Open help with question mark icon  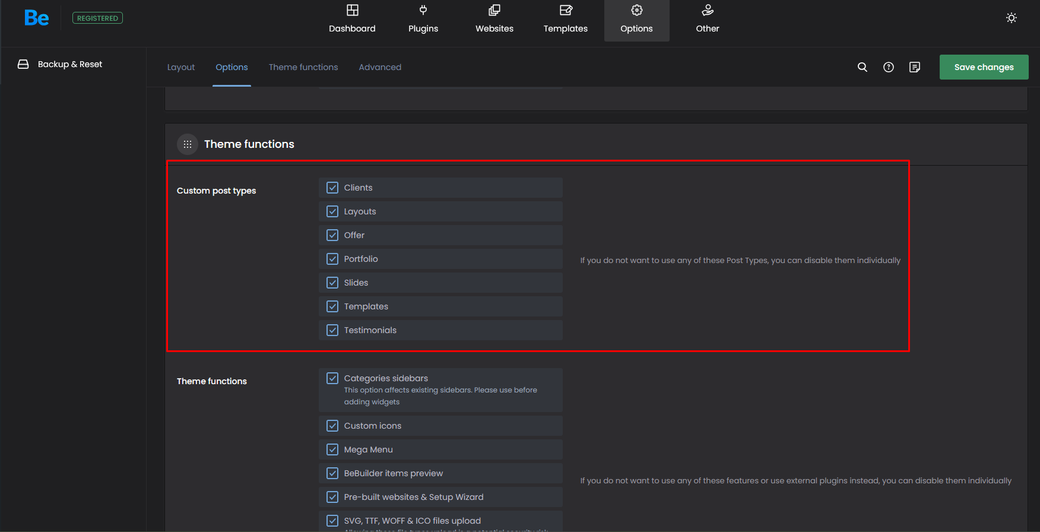(889, 67)
